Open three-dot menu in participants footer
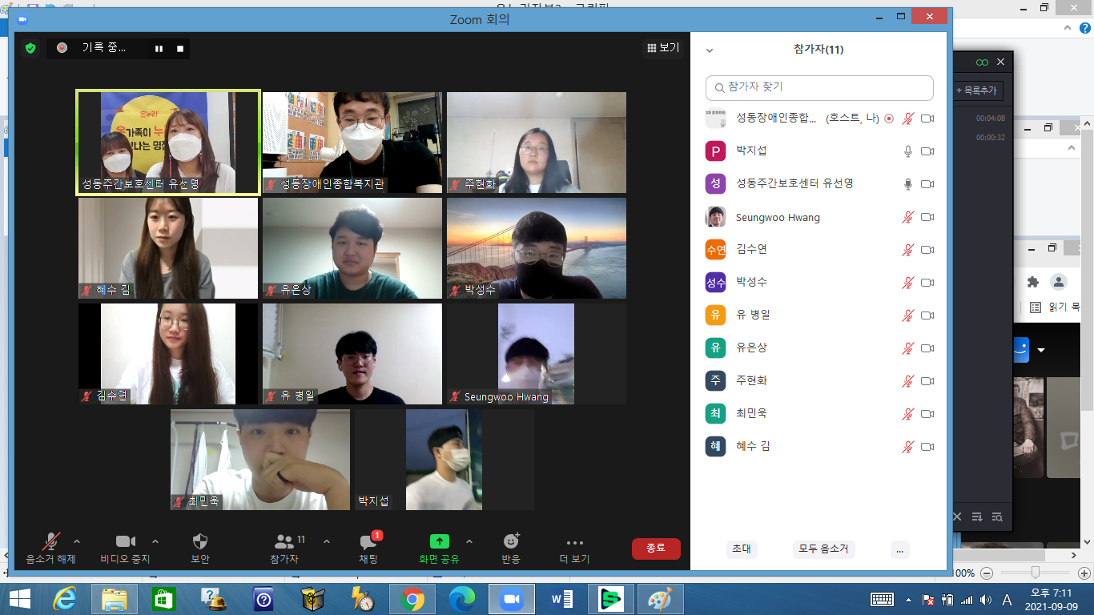 tap(900, 549)
